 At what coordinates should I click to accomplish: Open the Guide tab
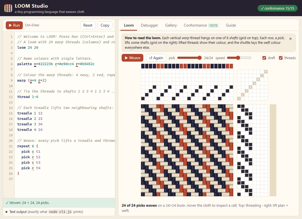click(x=231, y=25)
